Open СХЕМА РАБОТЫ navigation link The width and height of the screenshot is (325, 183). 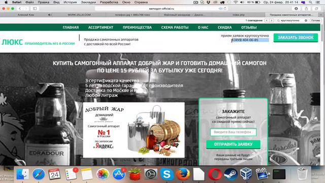coord(175,27)
